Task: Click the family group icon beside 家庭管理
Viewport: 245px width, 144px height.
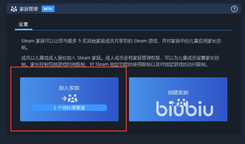Action: coord(14,9)
